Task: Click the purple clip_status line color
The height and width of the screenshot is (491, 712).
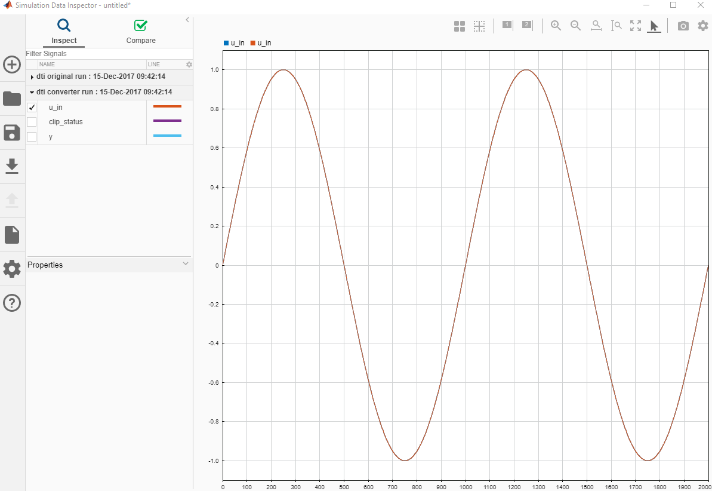Action: pyautogui.click(x=167, y=121)
